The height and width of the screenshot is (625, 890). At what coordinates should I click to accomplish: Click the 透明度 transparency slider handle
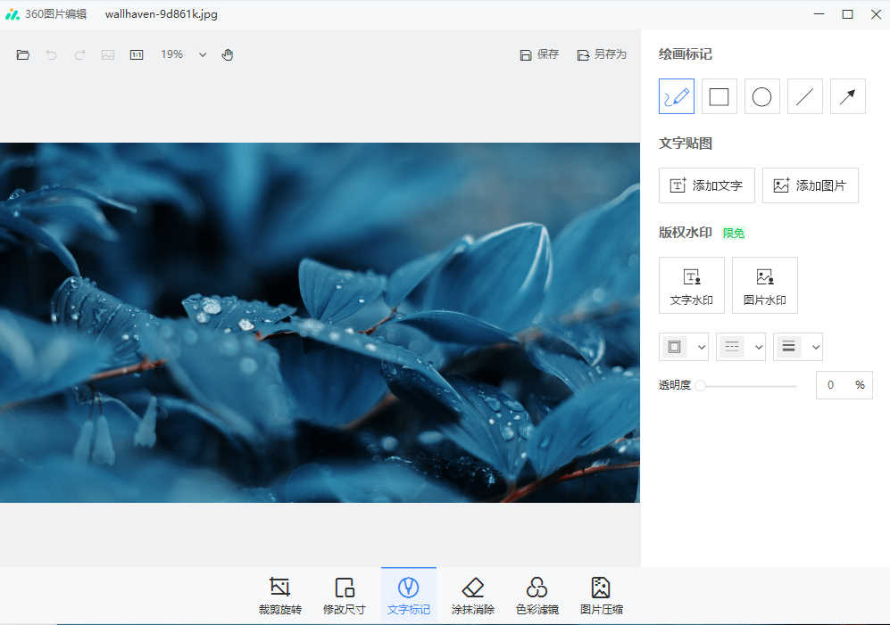[x=701, y=386]
